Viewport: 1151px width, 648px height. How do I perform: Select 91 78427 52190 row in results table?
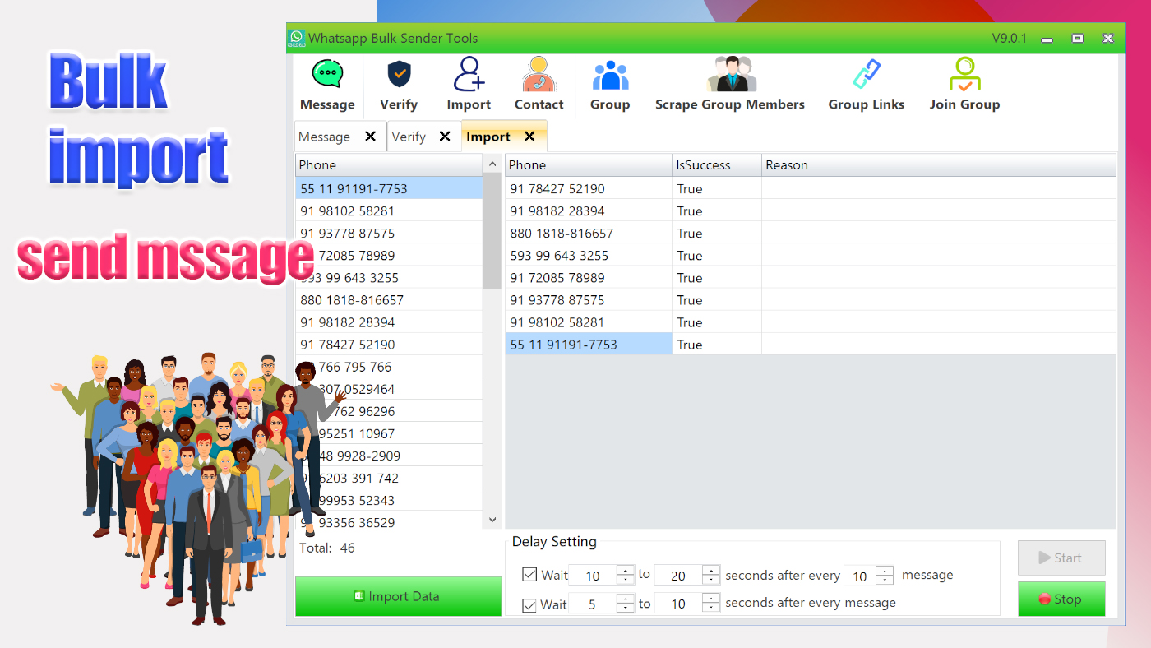811,188
